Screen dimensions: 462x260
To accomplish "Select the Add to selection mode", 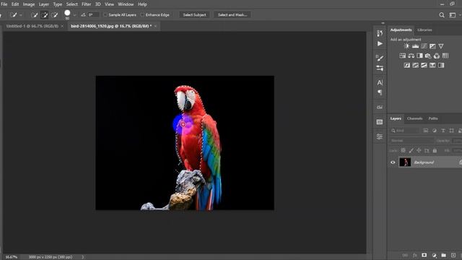I will click(45, 14).
